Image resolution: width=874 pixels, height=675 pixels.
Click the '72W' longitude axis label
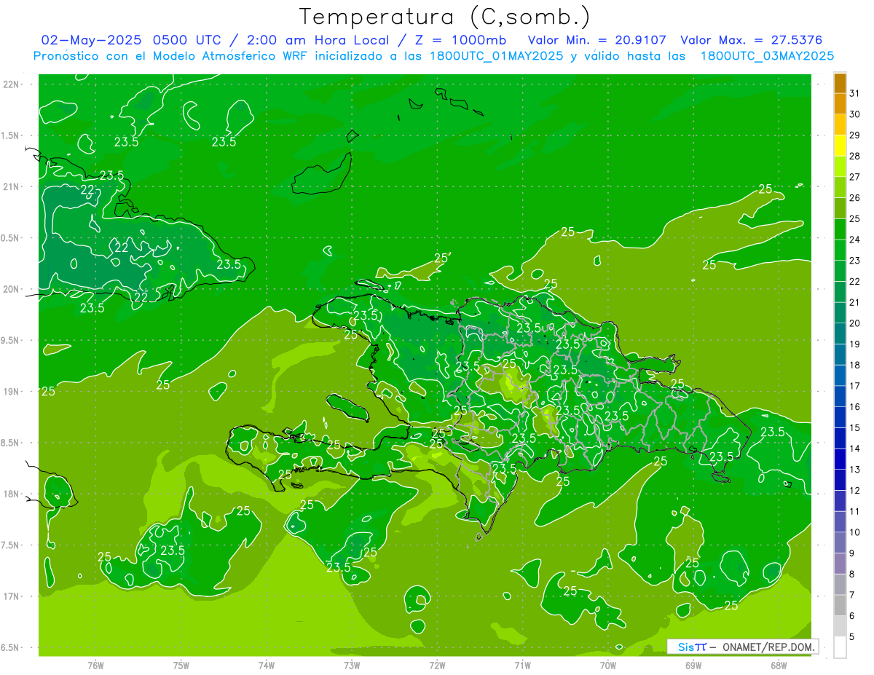[437, 666]
